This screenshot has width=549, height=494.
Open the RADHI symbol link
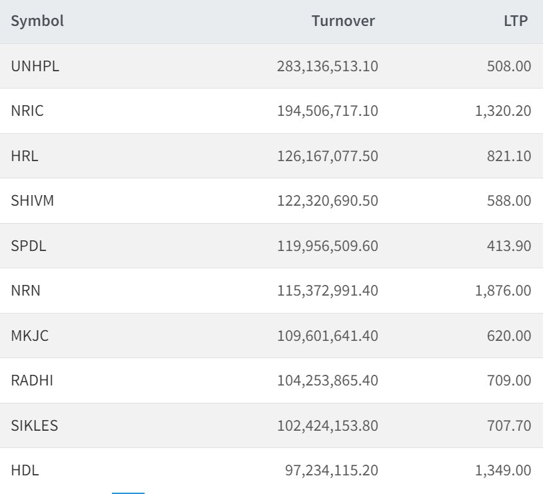[31, 381]
